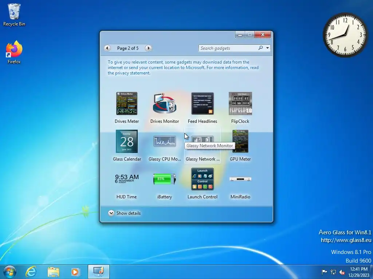The image size is (373, 279).
Task: Click the Drives Meter label text
Action: (x=126, y=121)
